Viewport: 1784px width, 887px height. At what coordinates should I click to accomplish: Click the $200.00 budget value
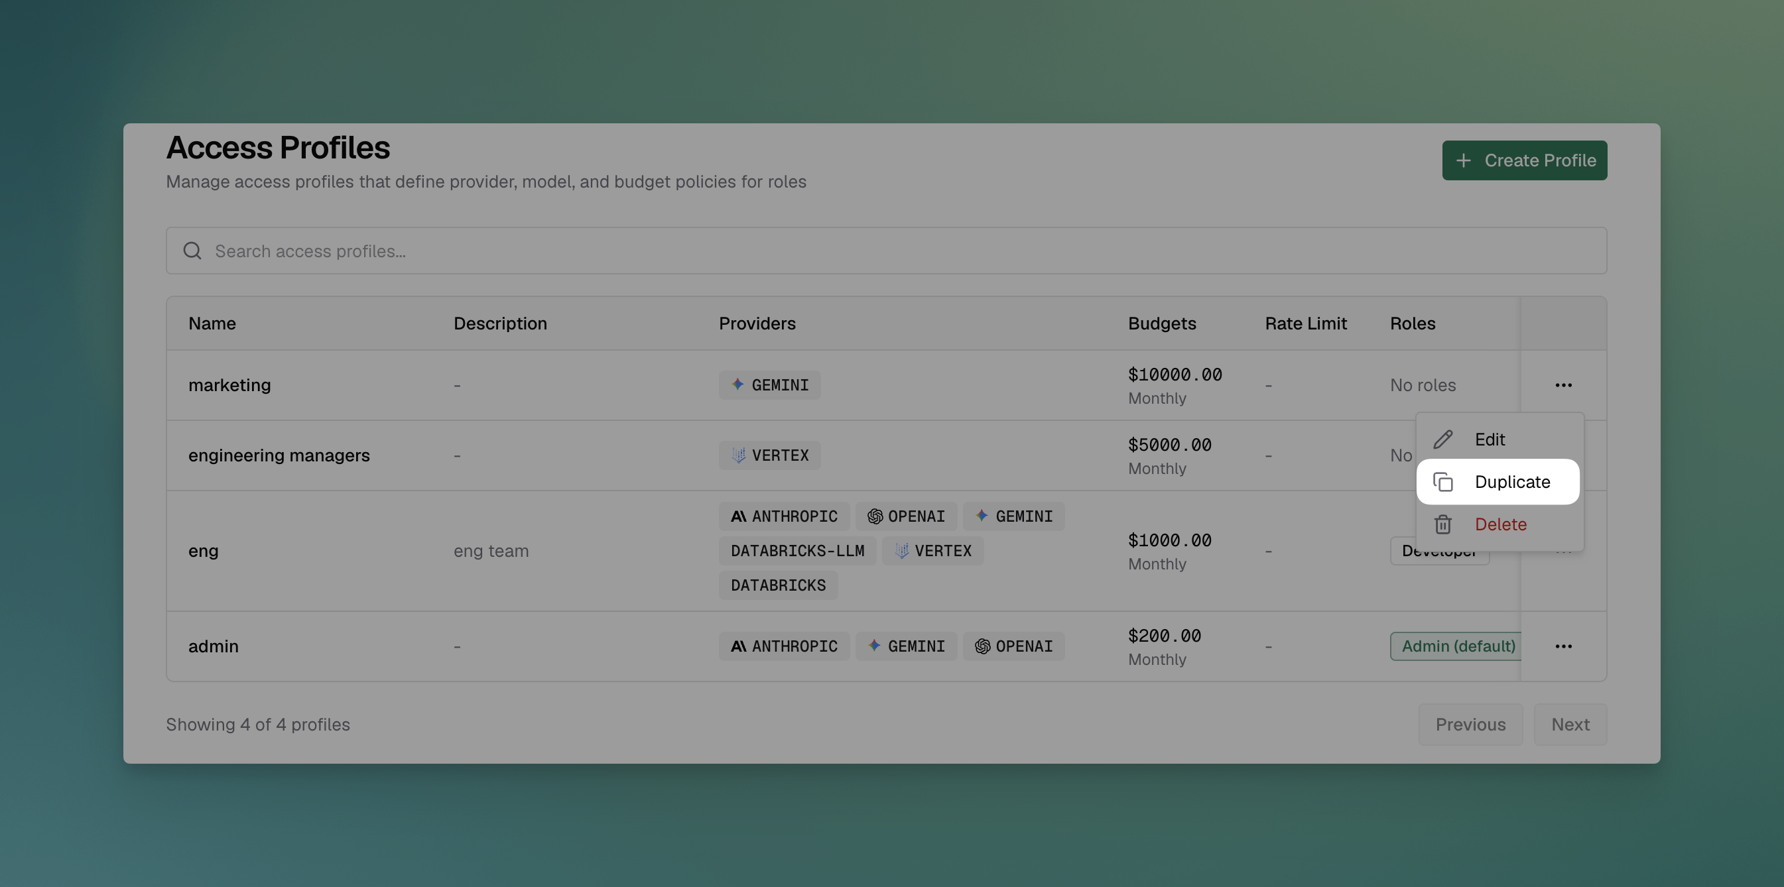pos(1164,636)
